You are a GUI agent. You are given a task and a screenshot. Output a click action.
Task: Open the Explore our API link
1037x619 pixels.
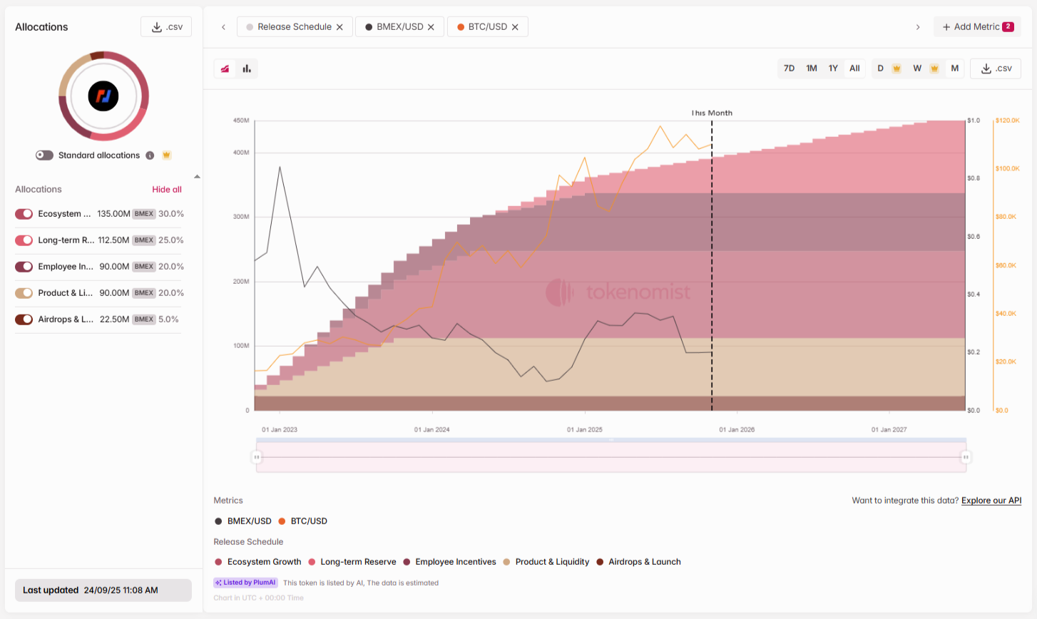click(991, 501)
